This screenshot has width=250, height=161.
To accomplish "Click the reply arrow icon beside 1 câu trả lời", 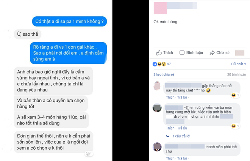I will [x=167, y=136].
